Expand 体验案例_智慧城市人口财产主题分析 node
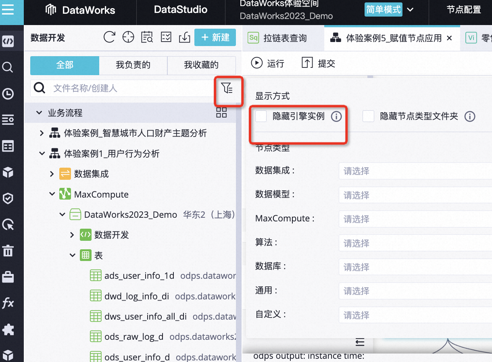Screen dimensions: 492x362 [x=42, y=133]
